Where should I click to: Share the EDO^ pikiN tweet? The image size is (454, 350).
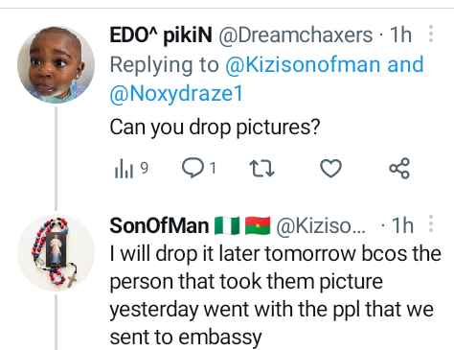pyautogui.click(x=399, y=168)
